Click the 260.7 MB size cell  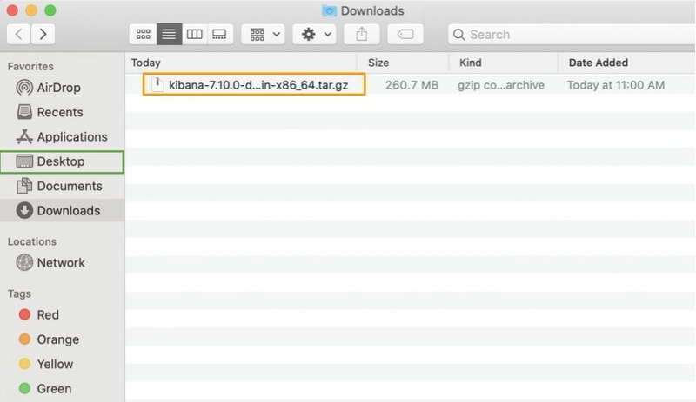point(412,85)
